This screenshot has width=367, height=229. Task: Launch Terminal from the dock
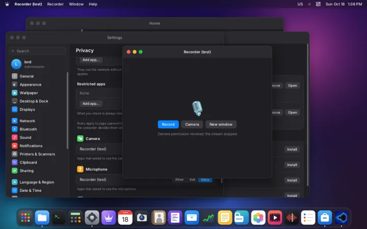click(59, 218)
